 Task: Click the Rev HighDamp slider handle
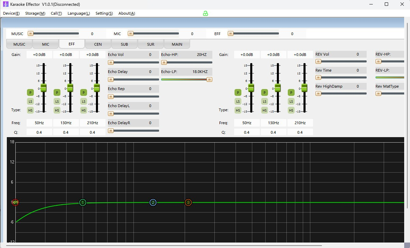pos(318,93)
